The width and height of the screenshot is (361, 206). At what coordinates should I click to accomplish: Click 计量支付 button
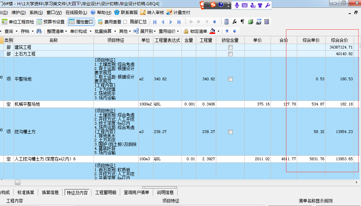click(x=178, y=12)
